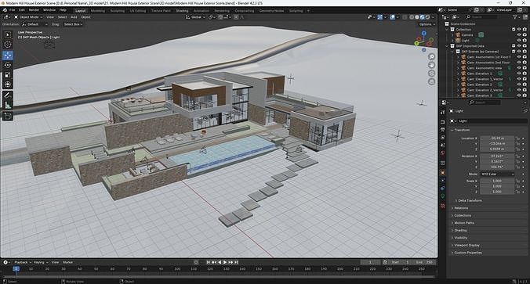Viewport: 530px width, 284px height.
Task: Select the Rotate tool
Action: [x=7, y=65]
